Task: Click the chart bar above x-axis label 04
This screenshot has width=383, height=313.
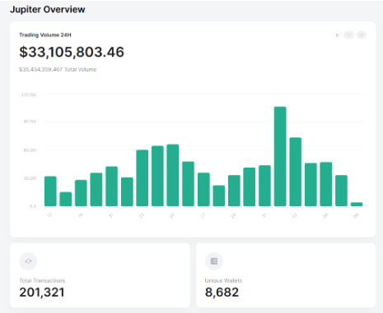Action: click(x=326, y=184)
